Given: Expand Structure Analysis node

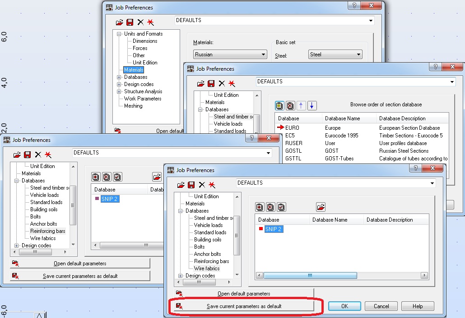Looking at the screenshot, I should (119, 92).
